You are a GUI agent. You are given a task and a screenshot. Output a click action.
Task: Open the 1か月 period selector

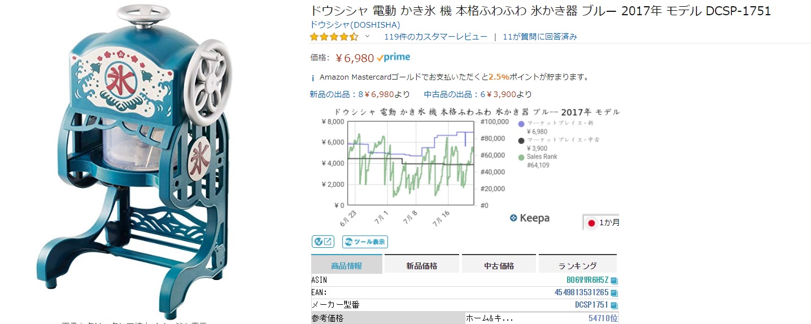click(x=602, y=222)
